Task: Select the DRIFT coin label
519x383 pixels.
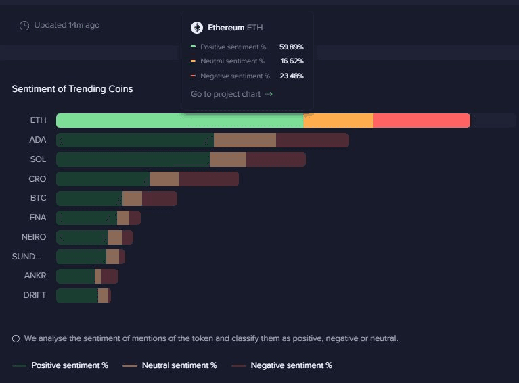Action: coord(35,295)
